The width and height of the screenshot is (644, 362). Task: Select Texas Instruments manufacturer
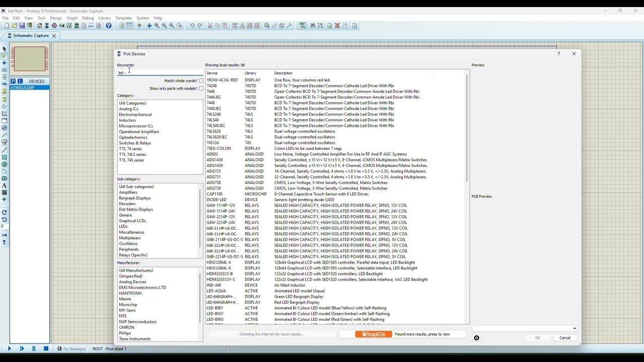point(135,339)
